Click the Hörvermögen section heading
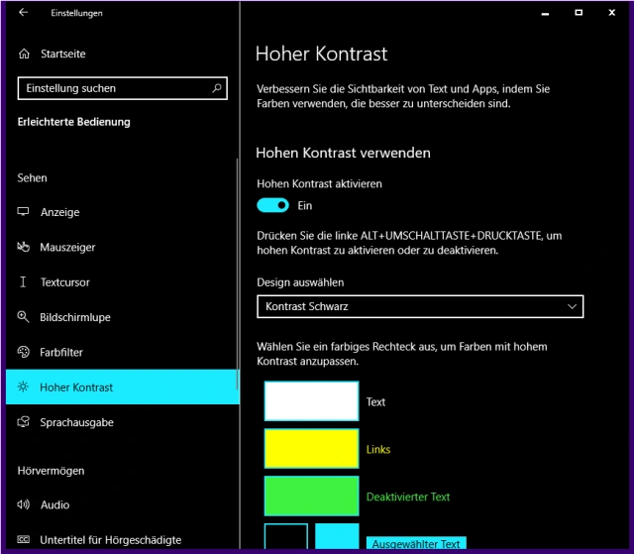The image size is (634, 554). pos(51,471)
